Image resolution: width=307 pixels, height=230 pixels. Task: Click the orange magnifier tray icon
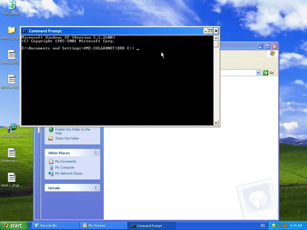click(285, 226)
